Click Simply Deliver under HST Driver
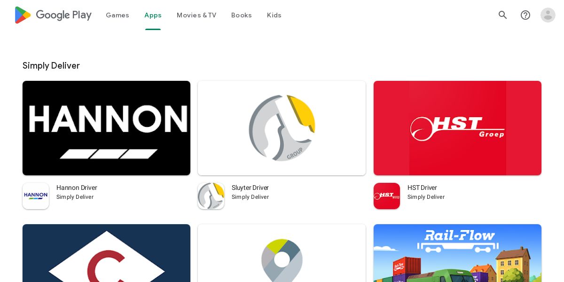 426,197
